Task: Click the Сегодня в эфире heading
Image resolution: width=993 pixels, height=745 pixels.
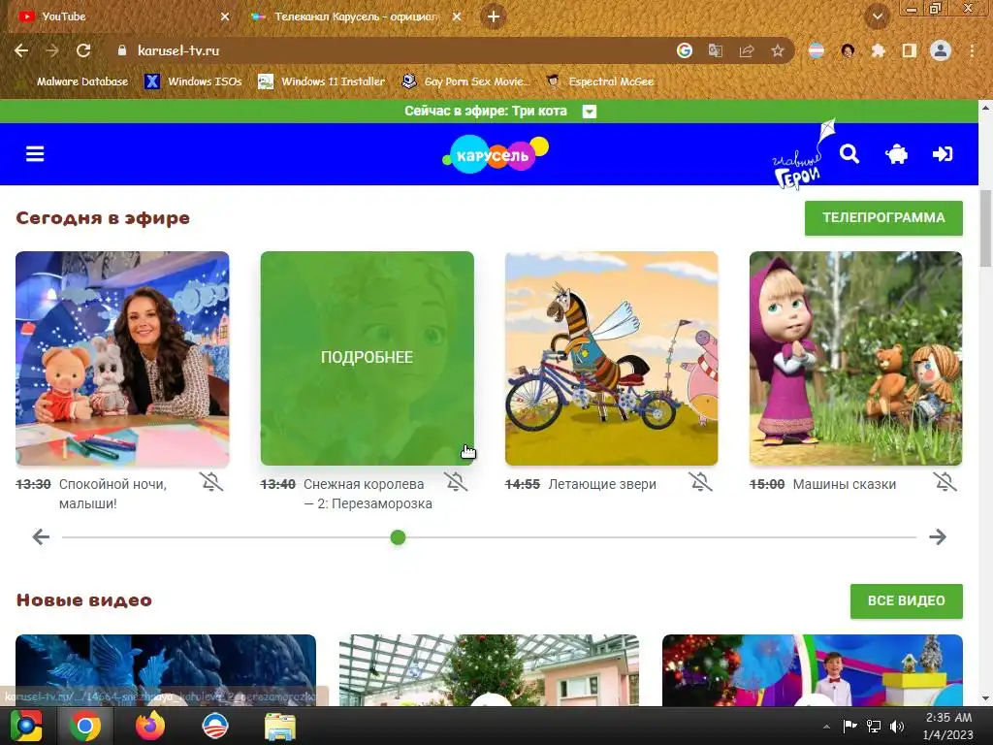Action: click(x=103, y=218)
